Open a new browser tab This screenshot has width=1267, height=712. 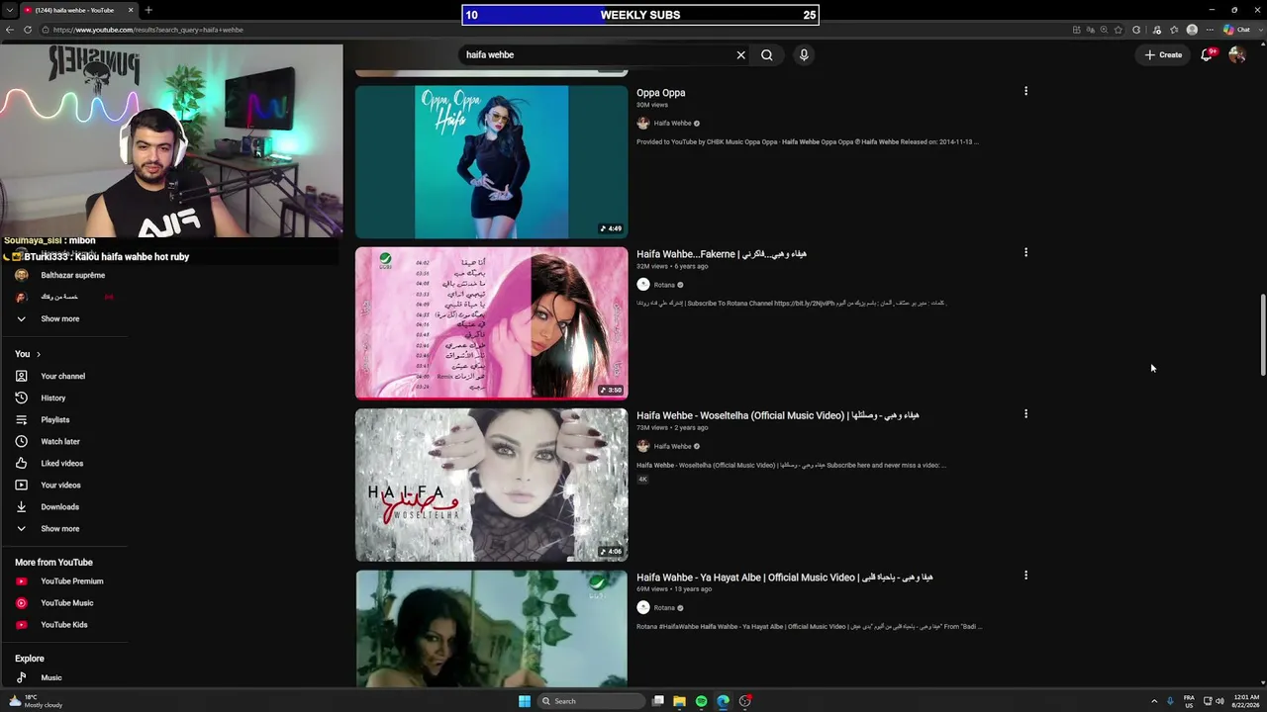(148, 10)
